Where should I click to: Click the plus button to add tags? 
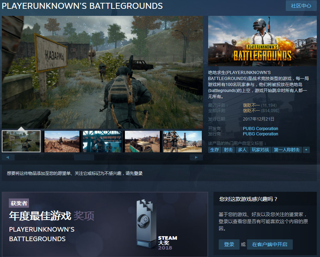pyautogui.click(x=306, y=150)
